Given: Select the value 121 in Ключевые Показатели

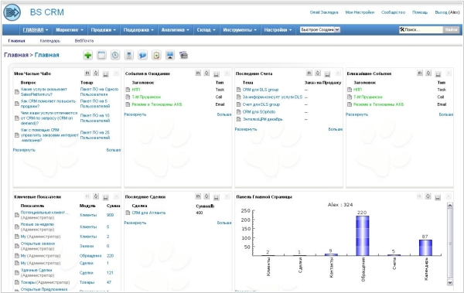Looking at the screenshot, I should [110, 273].
